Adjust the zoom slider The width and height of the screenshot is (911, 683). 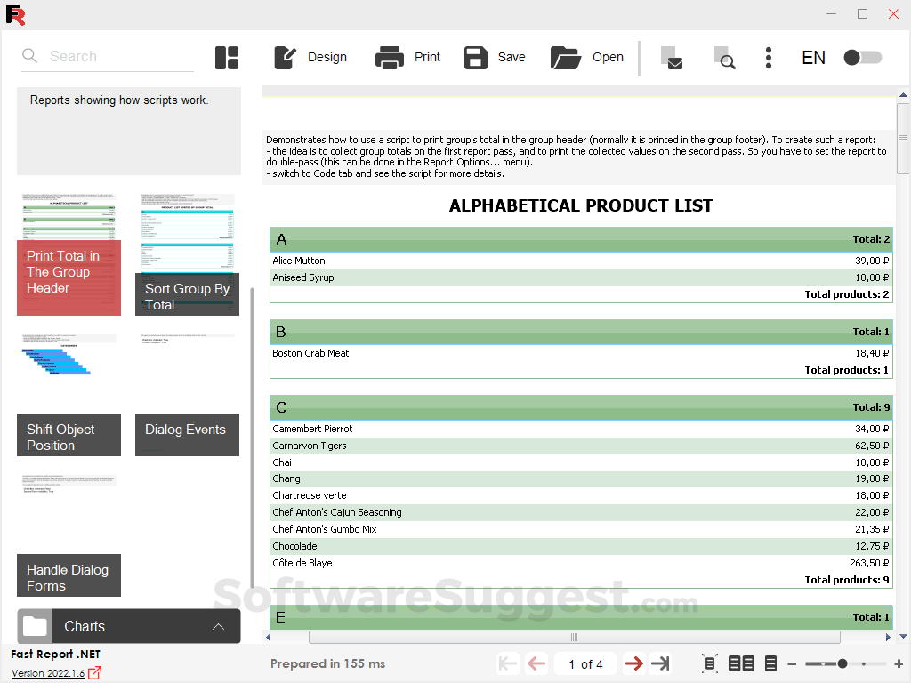pyautogui.click(x=840, y=663)
